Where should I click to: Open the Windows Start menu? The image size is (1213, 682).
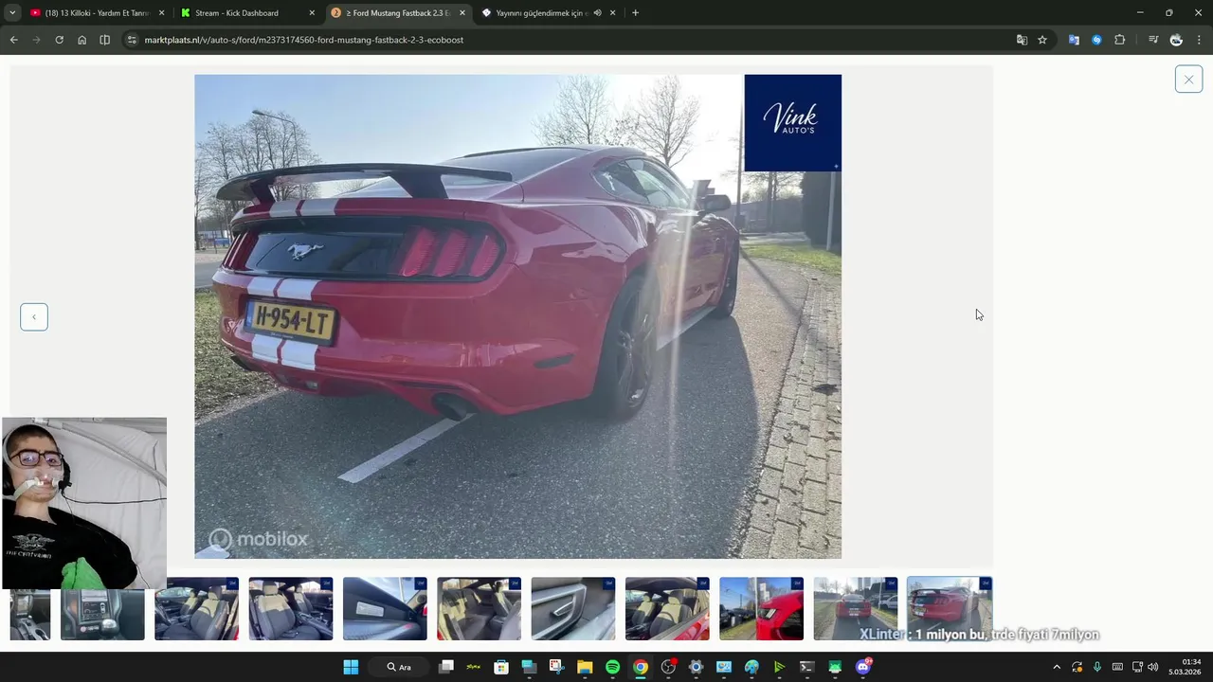351,667
